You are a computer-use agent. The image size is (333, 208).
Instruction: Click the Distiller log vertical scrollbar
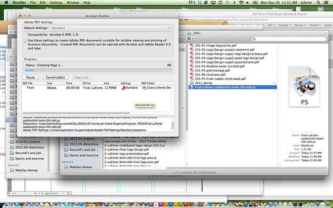[173, 125]
